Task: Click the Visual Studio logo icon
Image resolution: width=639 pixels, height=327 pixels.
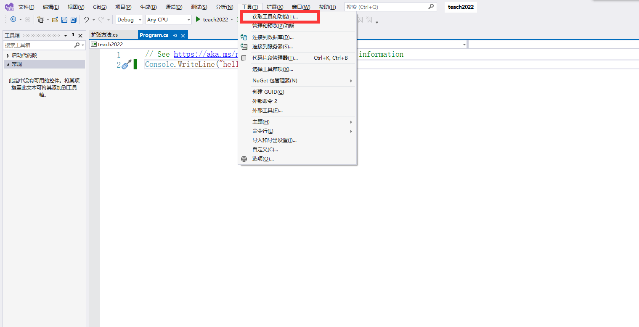Action: (9, 7)
